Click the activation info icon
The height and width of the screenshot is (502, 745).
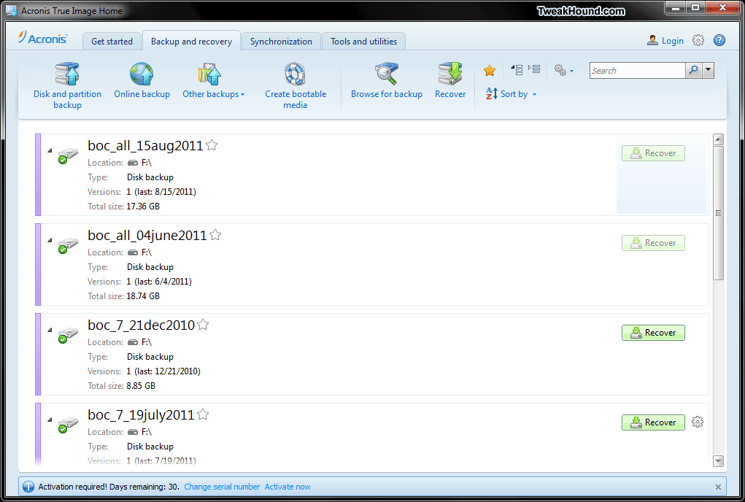(28, 487)
